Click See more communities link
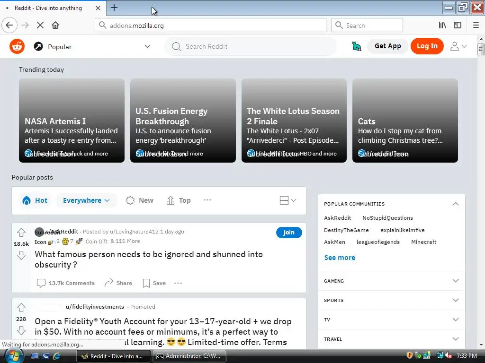Image resolution: width=485 pixels, height=363 pixels. pos(340,258)
